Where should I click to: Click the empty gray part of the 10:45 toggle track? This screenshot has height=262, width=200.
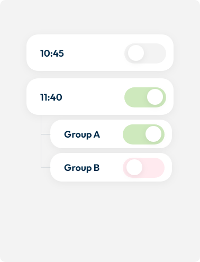tap(154, 53)
